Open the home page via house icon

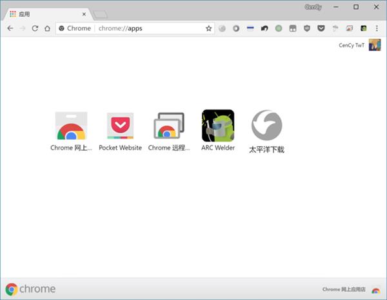(x=47, y=28)
